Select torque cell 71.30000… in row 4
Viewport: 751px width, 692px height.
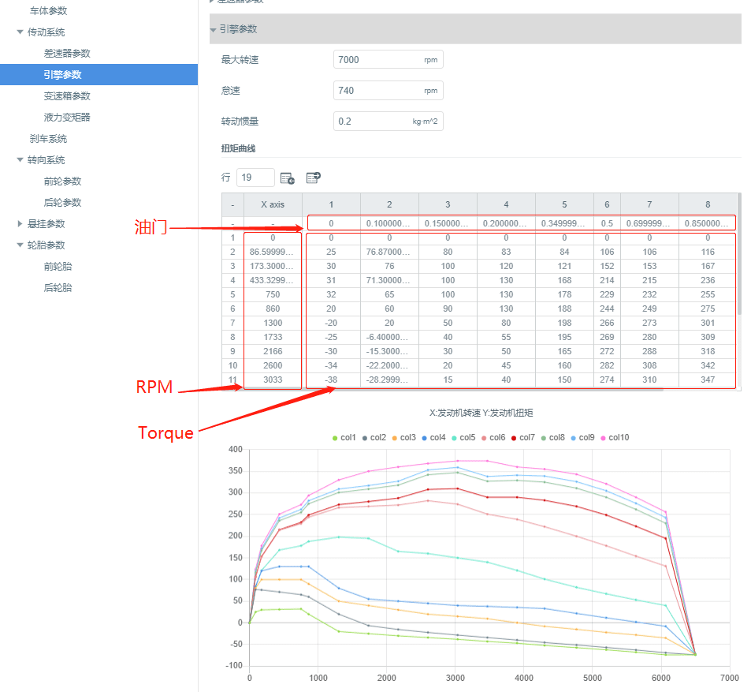click(389, 280)
